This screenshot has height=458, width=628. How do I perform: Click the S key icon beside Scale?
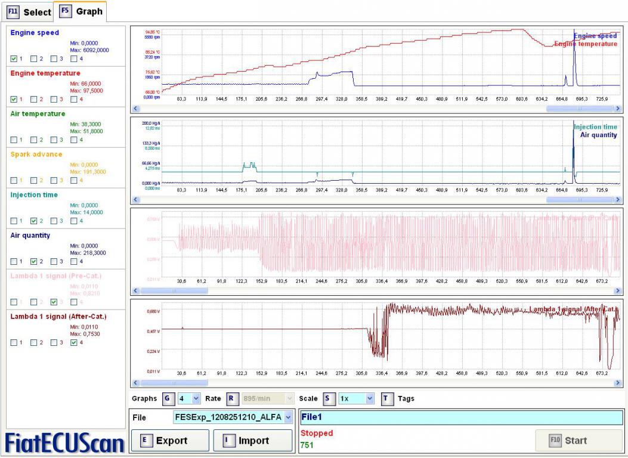pyautogui.click(x=329, y=398)
